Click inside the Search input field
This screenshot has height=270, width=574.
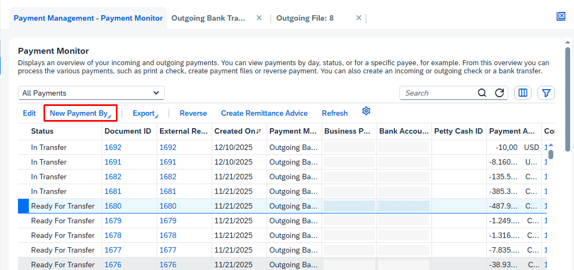(x=438, y=93)
